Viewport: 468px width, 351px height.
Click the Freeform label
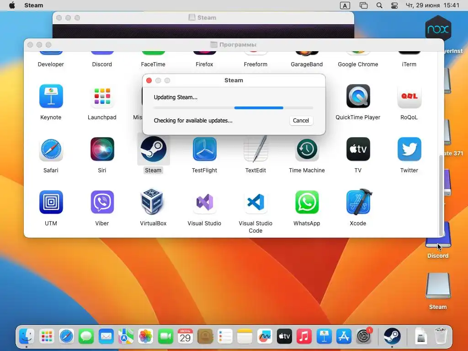pyautogui.click(x=255, y=64)
